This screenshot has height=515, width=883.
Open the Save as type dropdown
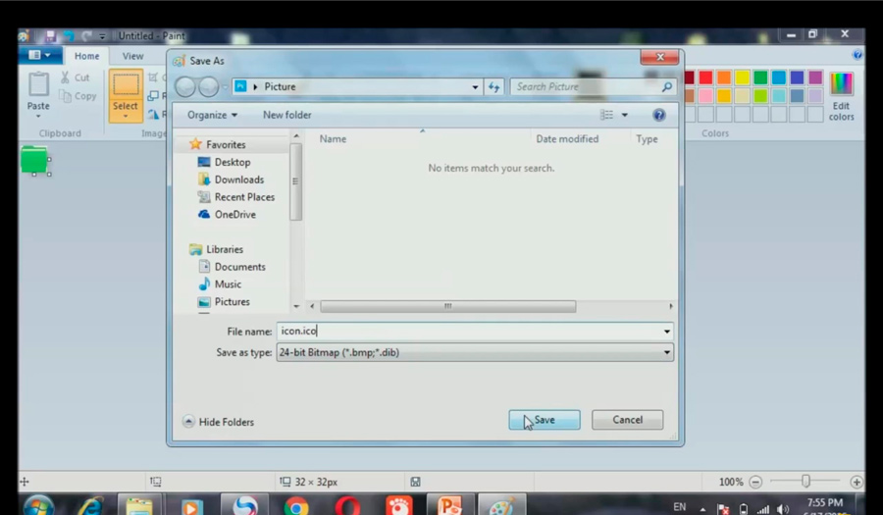pyautogui.click(x=475, y=352)
